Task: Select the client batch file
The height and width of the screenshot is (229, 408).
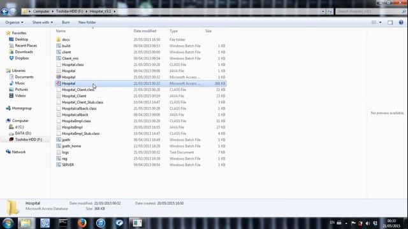Action: pyautogui.click(x=66, y=52)
